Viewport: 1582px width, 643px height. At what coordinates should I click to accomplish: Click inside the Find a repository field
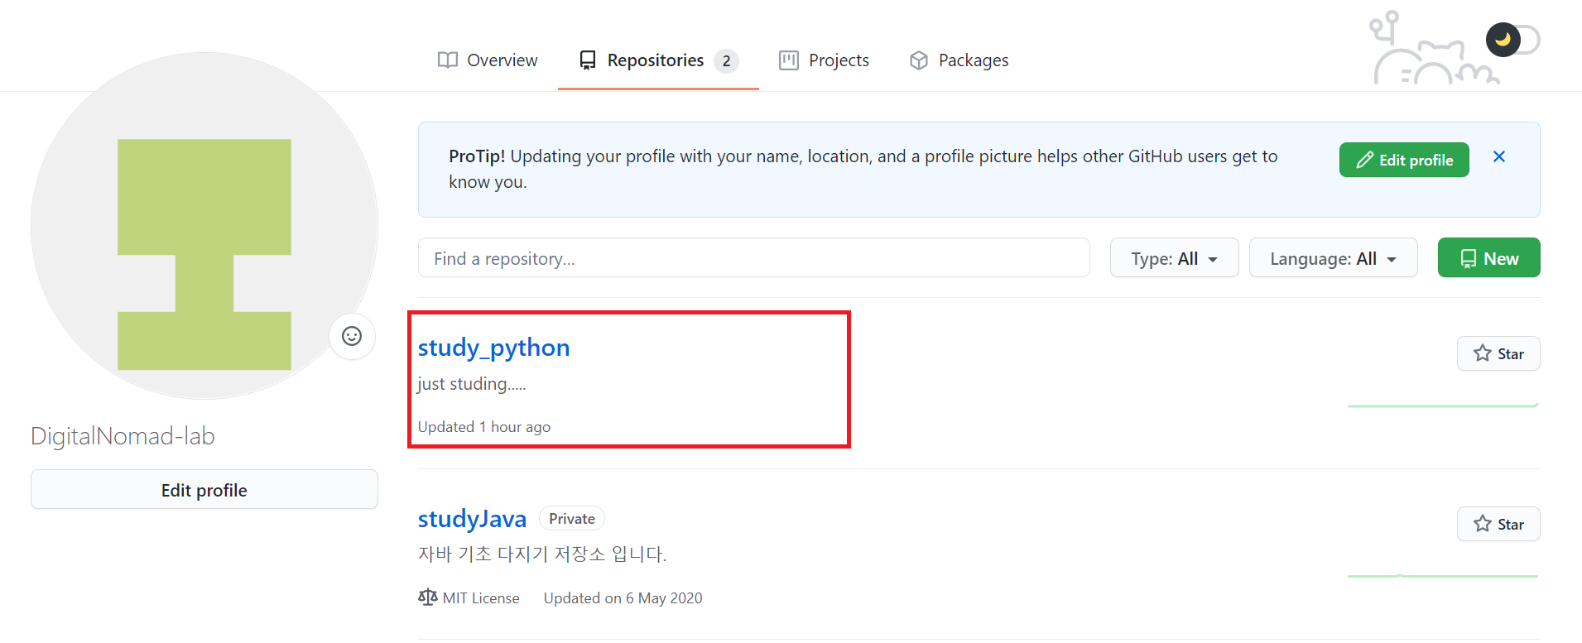pos(753,258)
